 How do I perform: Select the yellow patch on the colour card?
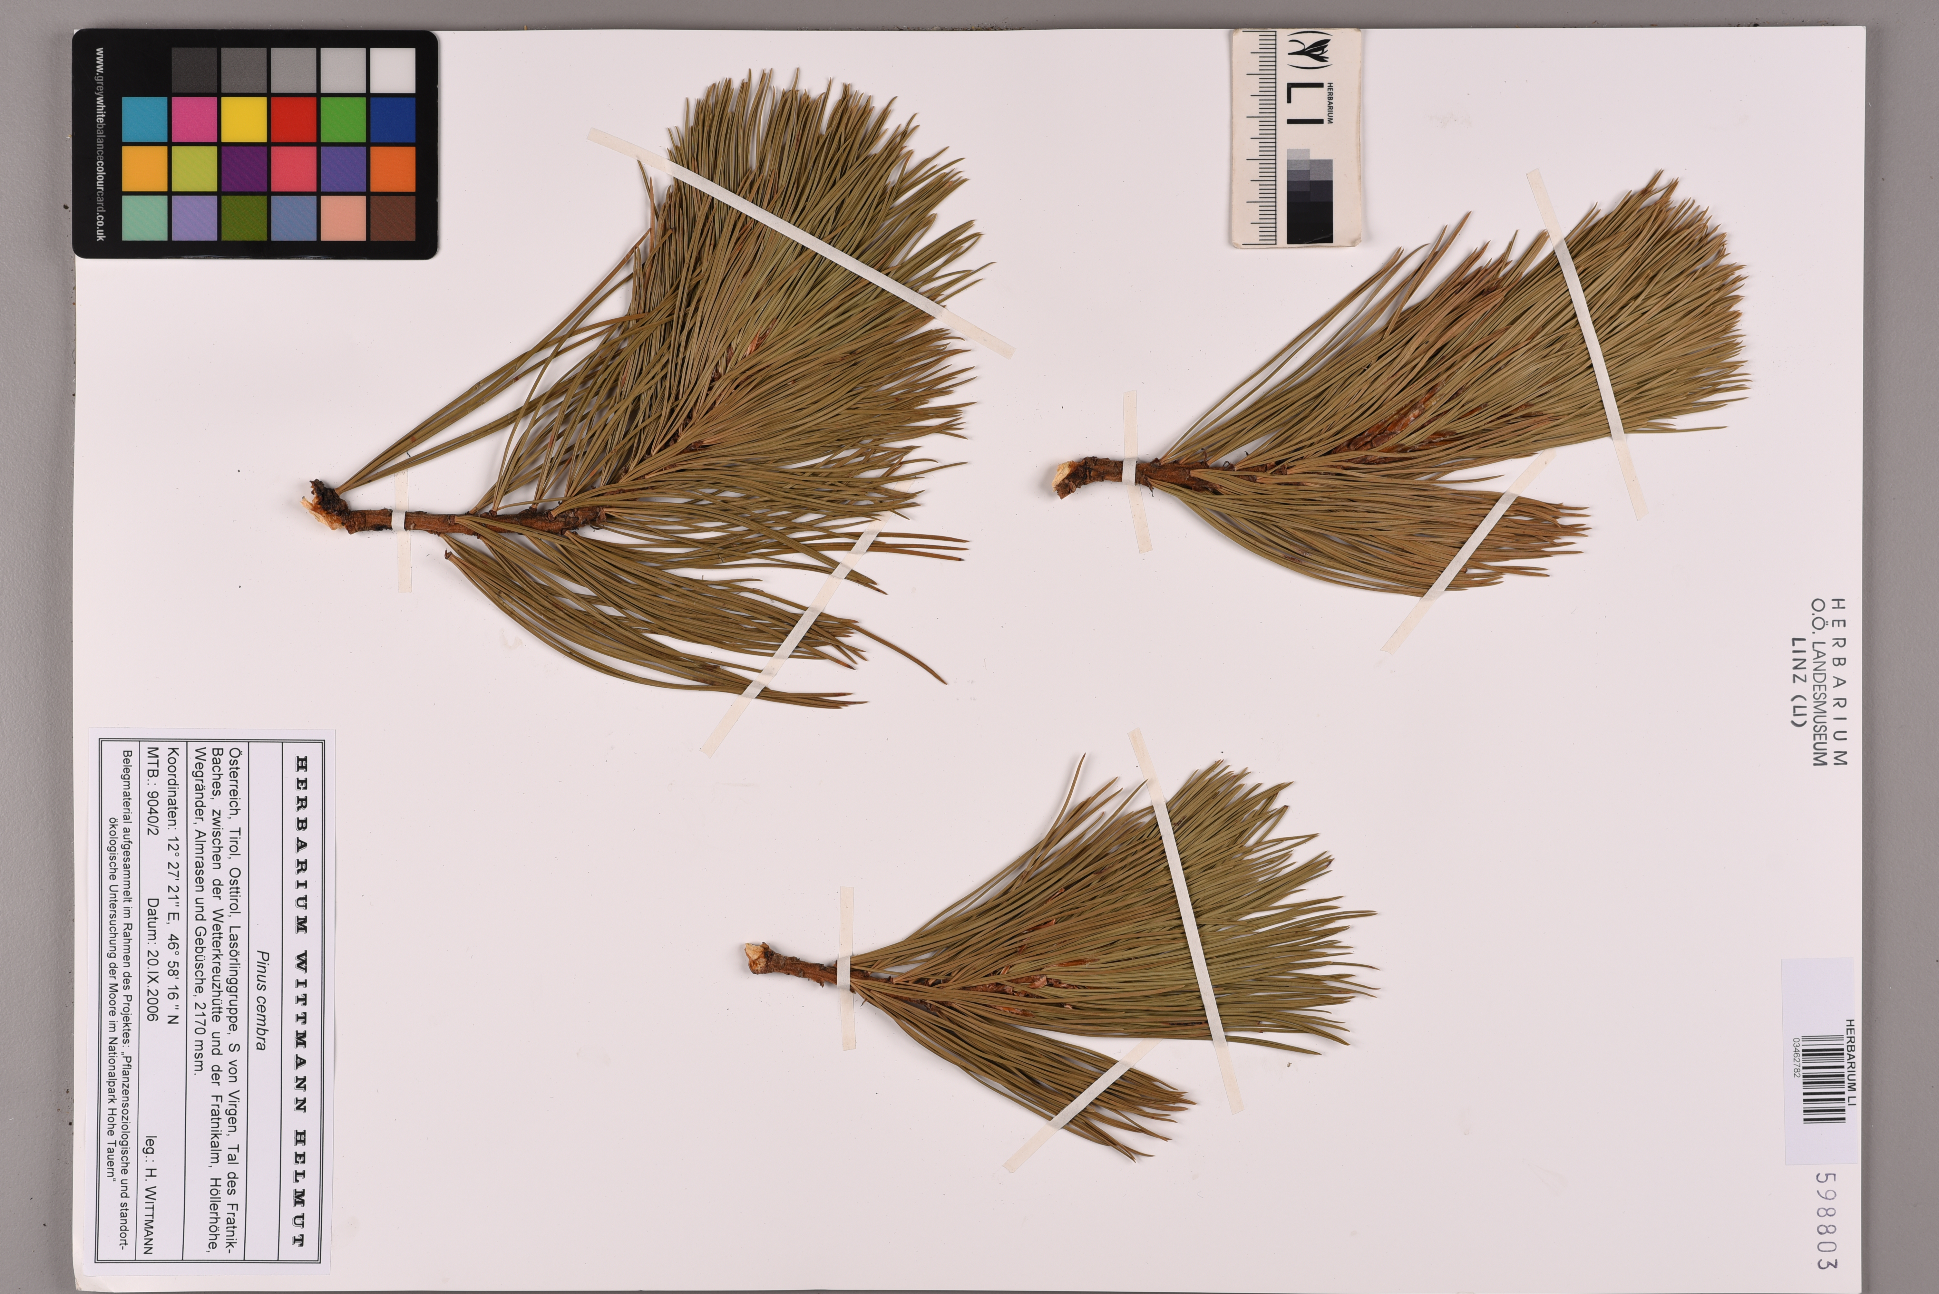244,120
